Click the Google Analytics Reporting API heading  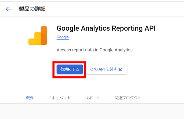pyautogui.click(x=106, y=28)
